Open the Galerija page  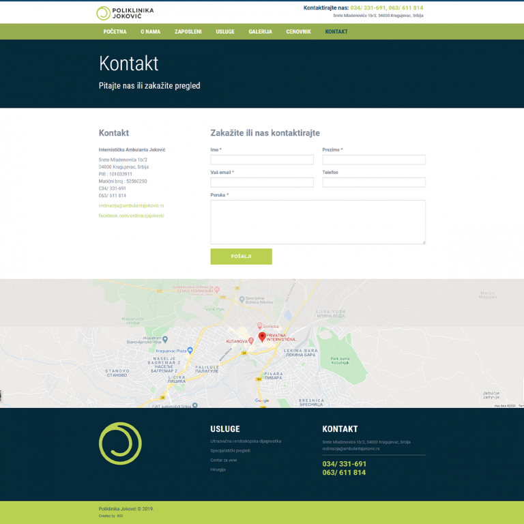click(260, 32)
